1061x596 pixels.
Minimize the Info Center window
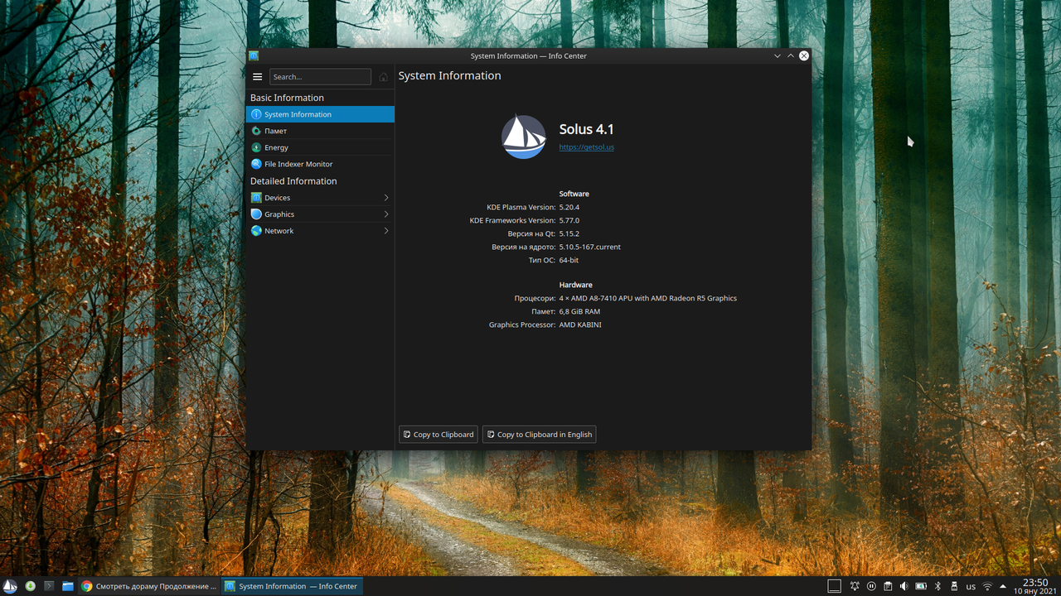point(778,55)
